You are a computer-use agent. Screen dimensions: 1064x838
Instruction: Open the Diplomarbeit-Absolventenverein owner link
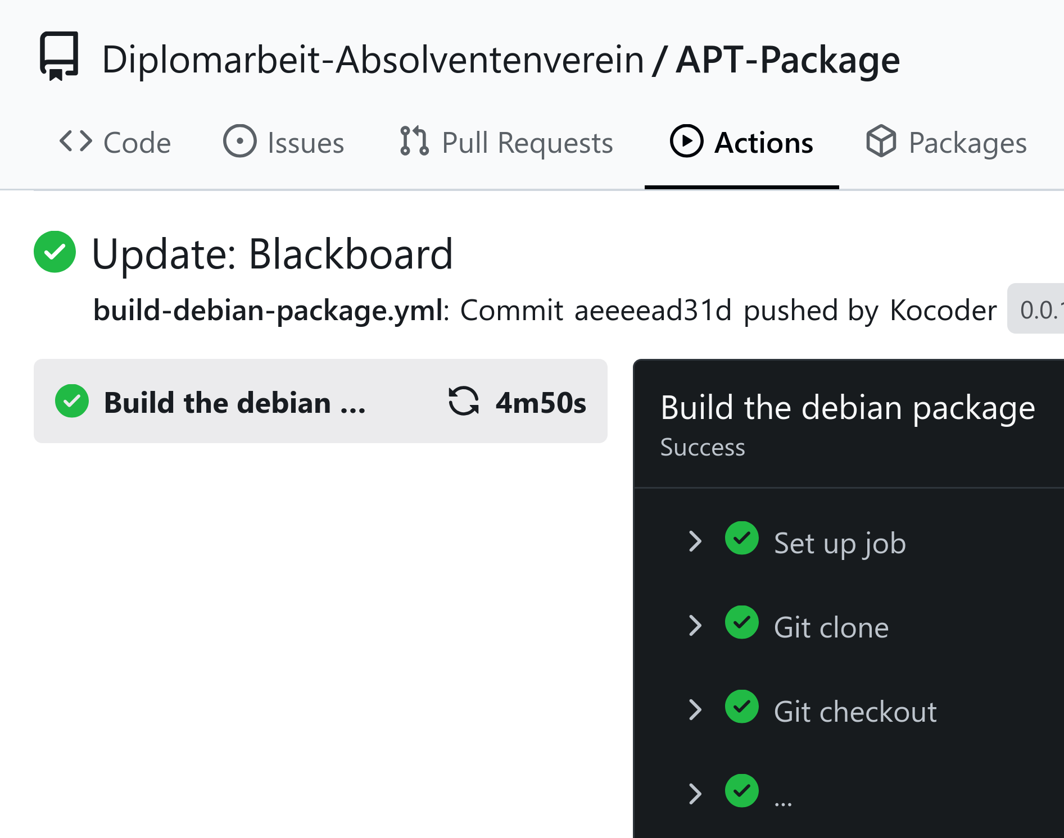coord(373,60)
